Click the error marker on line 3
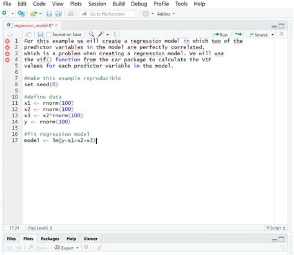Screen dimensions: 294x255 click(7, 54)
